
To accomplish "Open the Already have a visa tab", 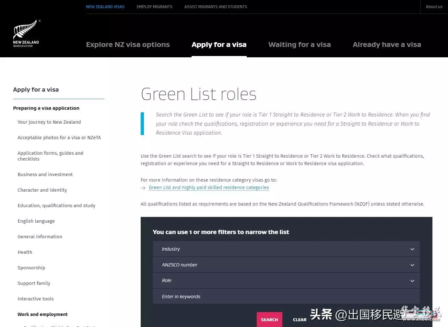I will 387,45.
